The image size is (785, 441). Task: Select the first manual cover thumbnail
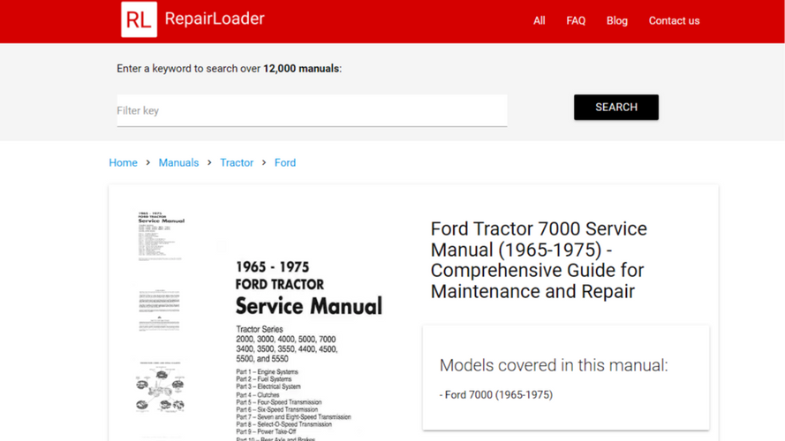(161, 236)
